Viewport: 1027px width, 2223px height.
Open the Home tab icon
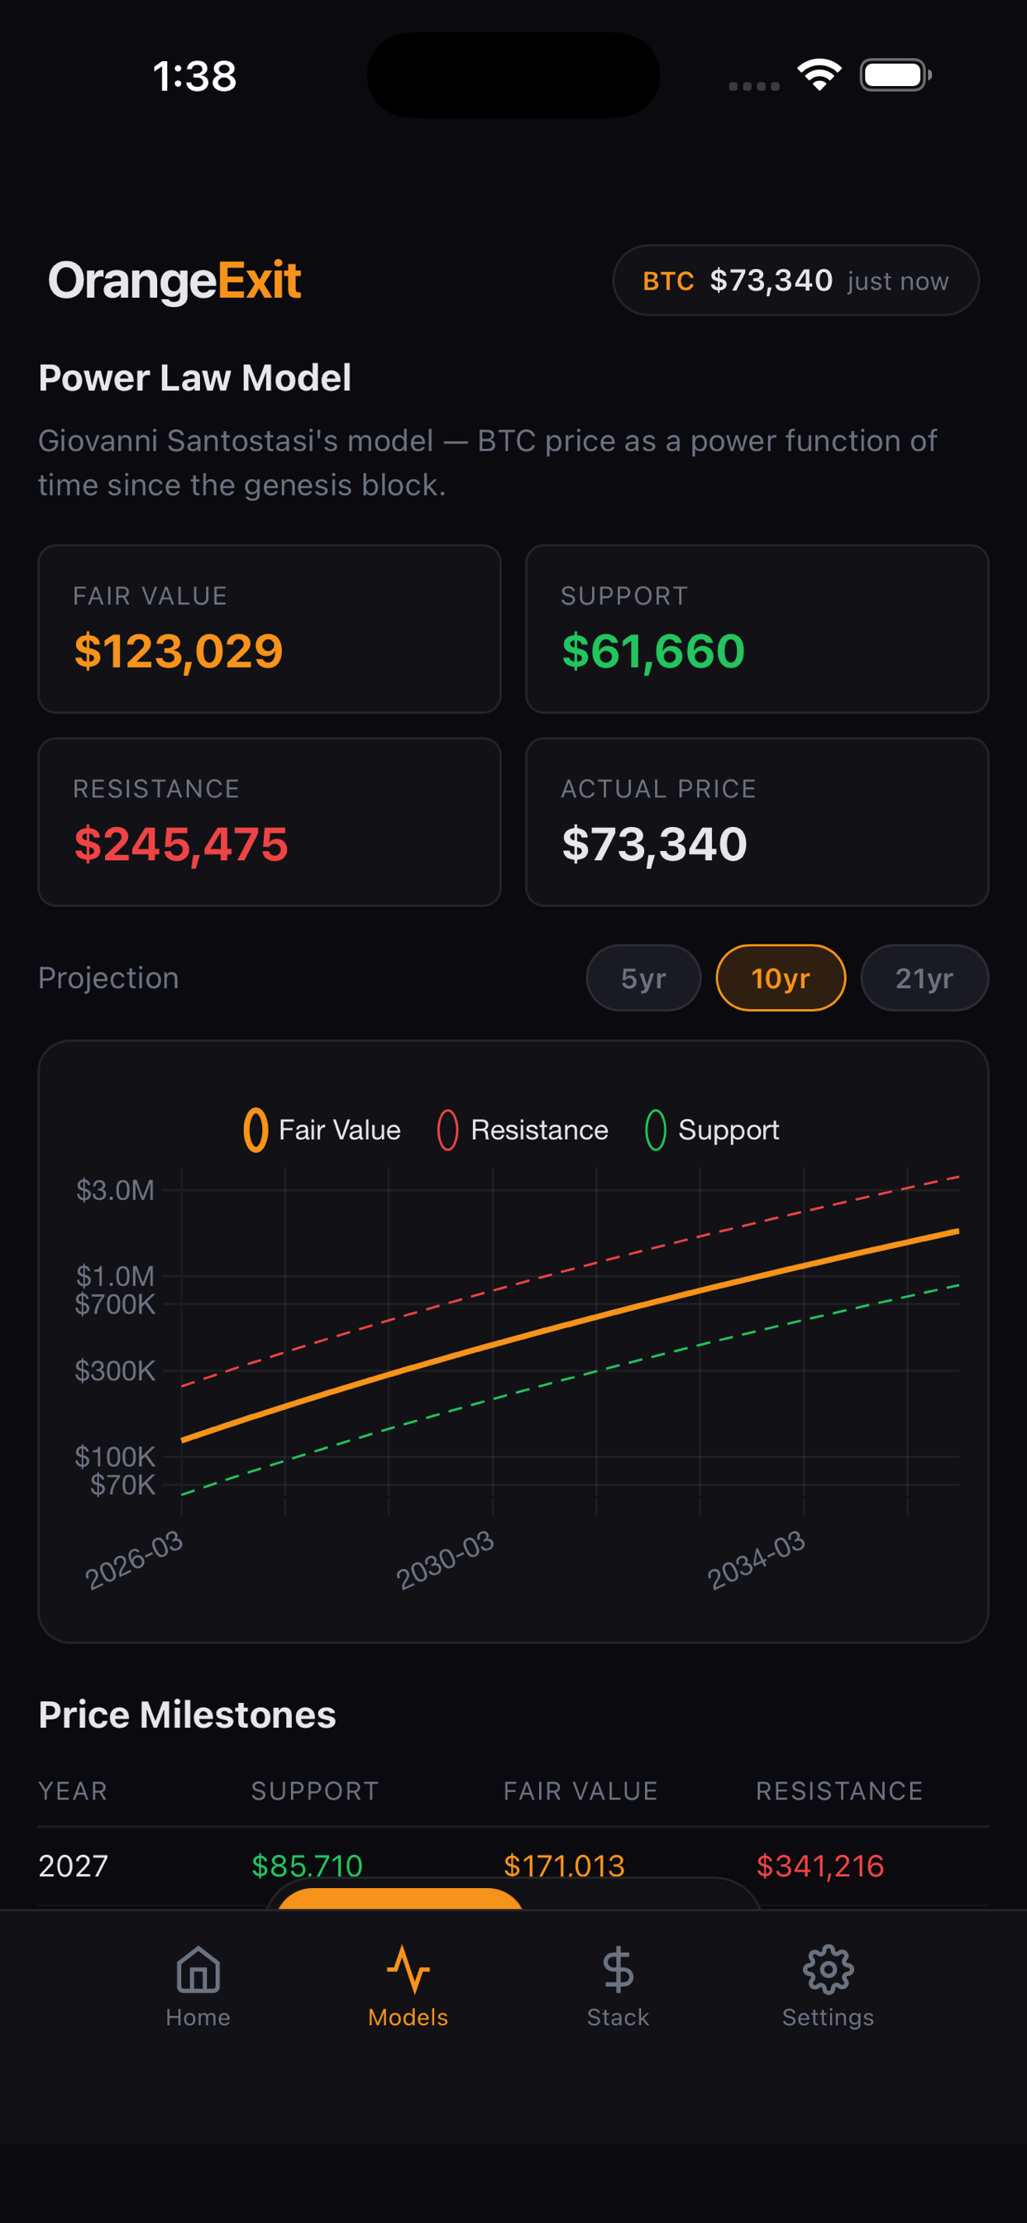[198, 1969]
